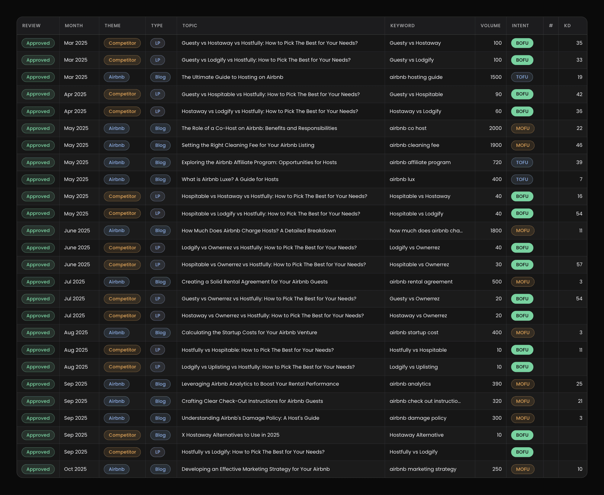This screenshot has height=495, width=604.
Task: Select topic 'Setting the Right Cleaning Fee' row
Action: click(248, 145)
